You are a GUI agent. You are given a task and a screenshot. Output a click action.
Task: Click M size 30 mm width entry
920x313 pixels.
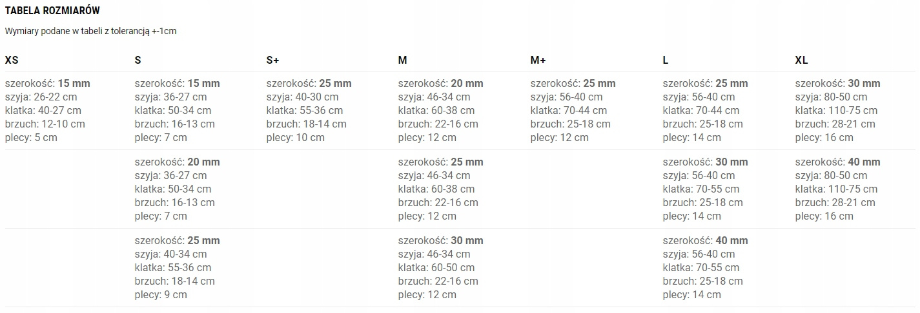pos(441,241)
